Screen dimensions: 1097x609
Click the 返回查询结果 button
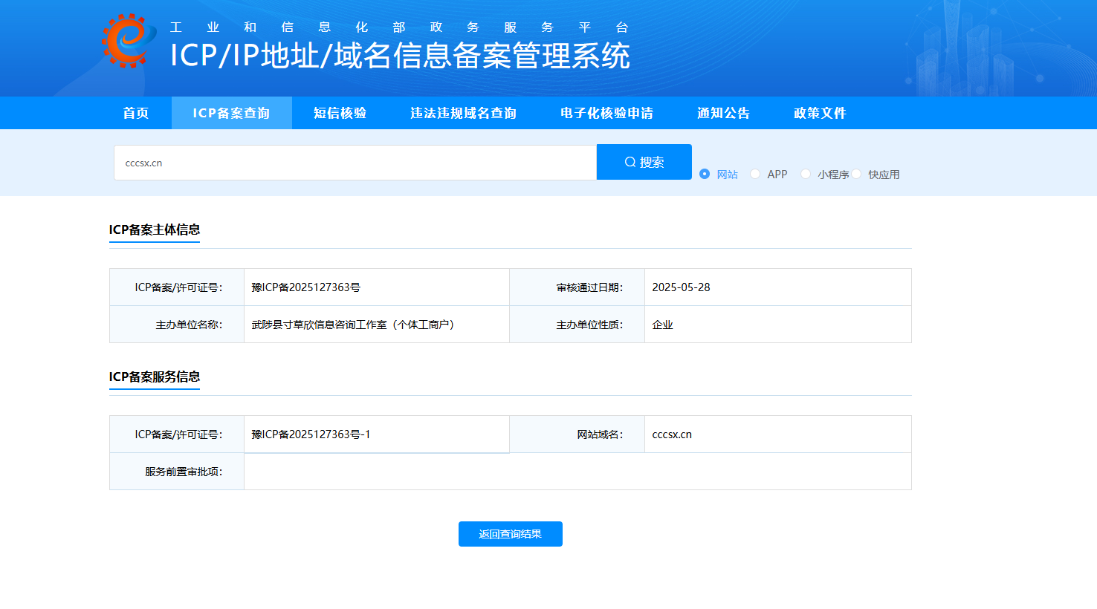tap(511, 534)
